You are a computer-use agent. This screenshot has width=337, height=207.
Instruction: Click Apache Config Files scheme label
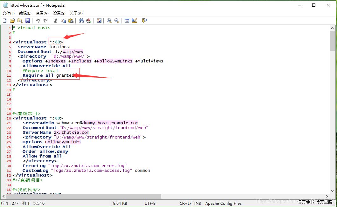223,203
